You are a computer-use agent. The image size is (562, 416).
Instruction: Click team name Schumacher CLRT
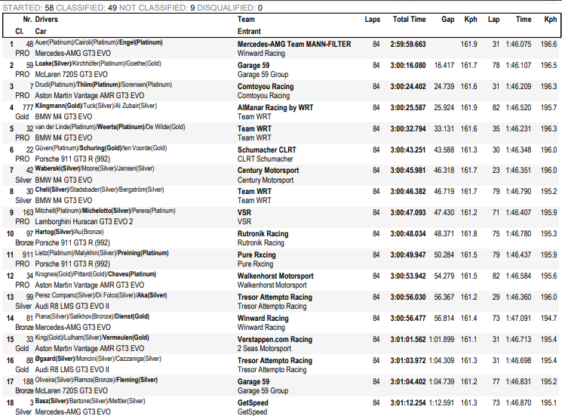266,150
